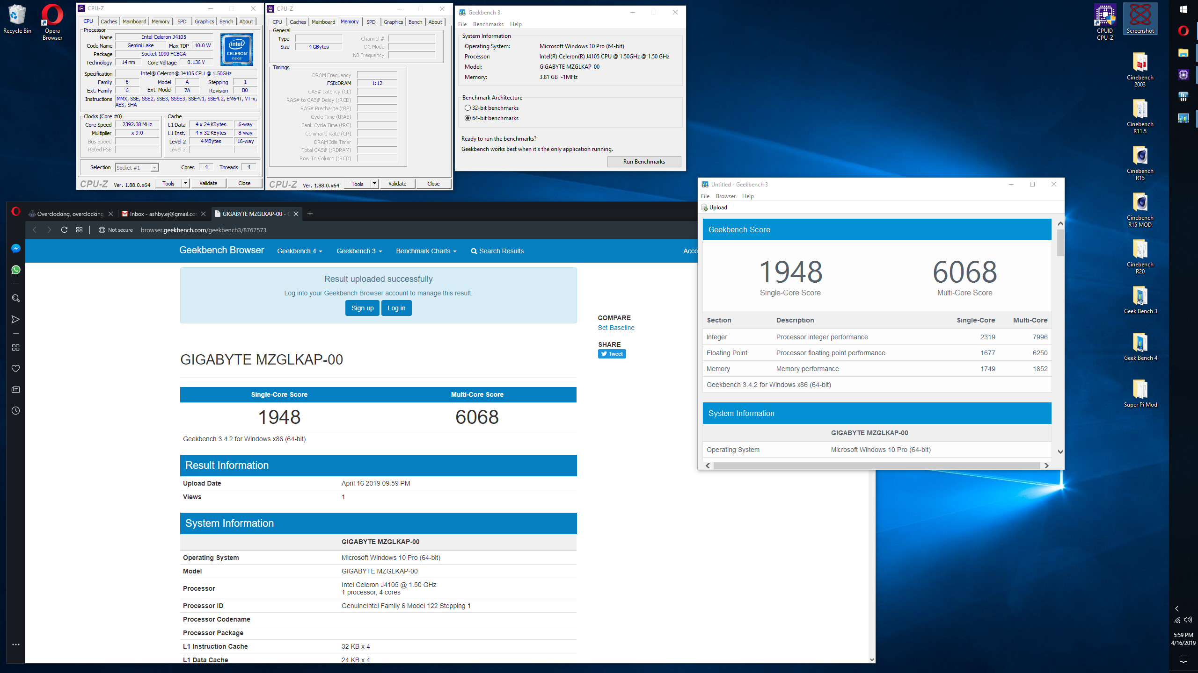The image size is (1198, 673).
Task: Click Search Results in Geekbench navbar
Action: (497, 251)
